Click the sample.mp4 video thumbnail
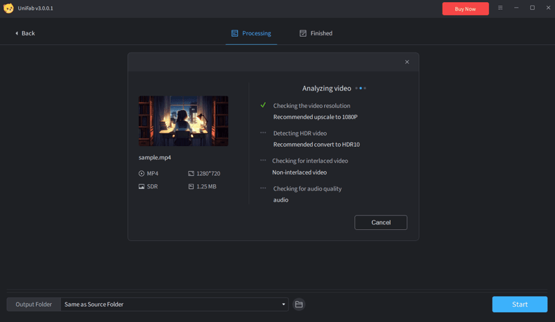 [x=183, y=121]
